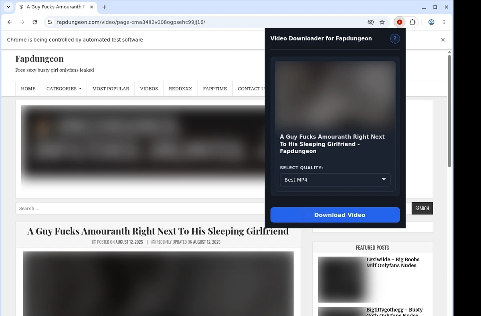The image size is (481, 316).
Task: Reload the page with the refresh icon
Action: point(35,22)
